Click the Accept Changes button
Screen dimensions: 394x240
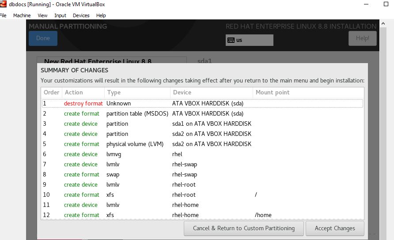(335, 229)
